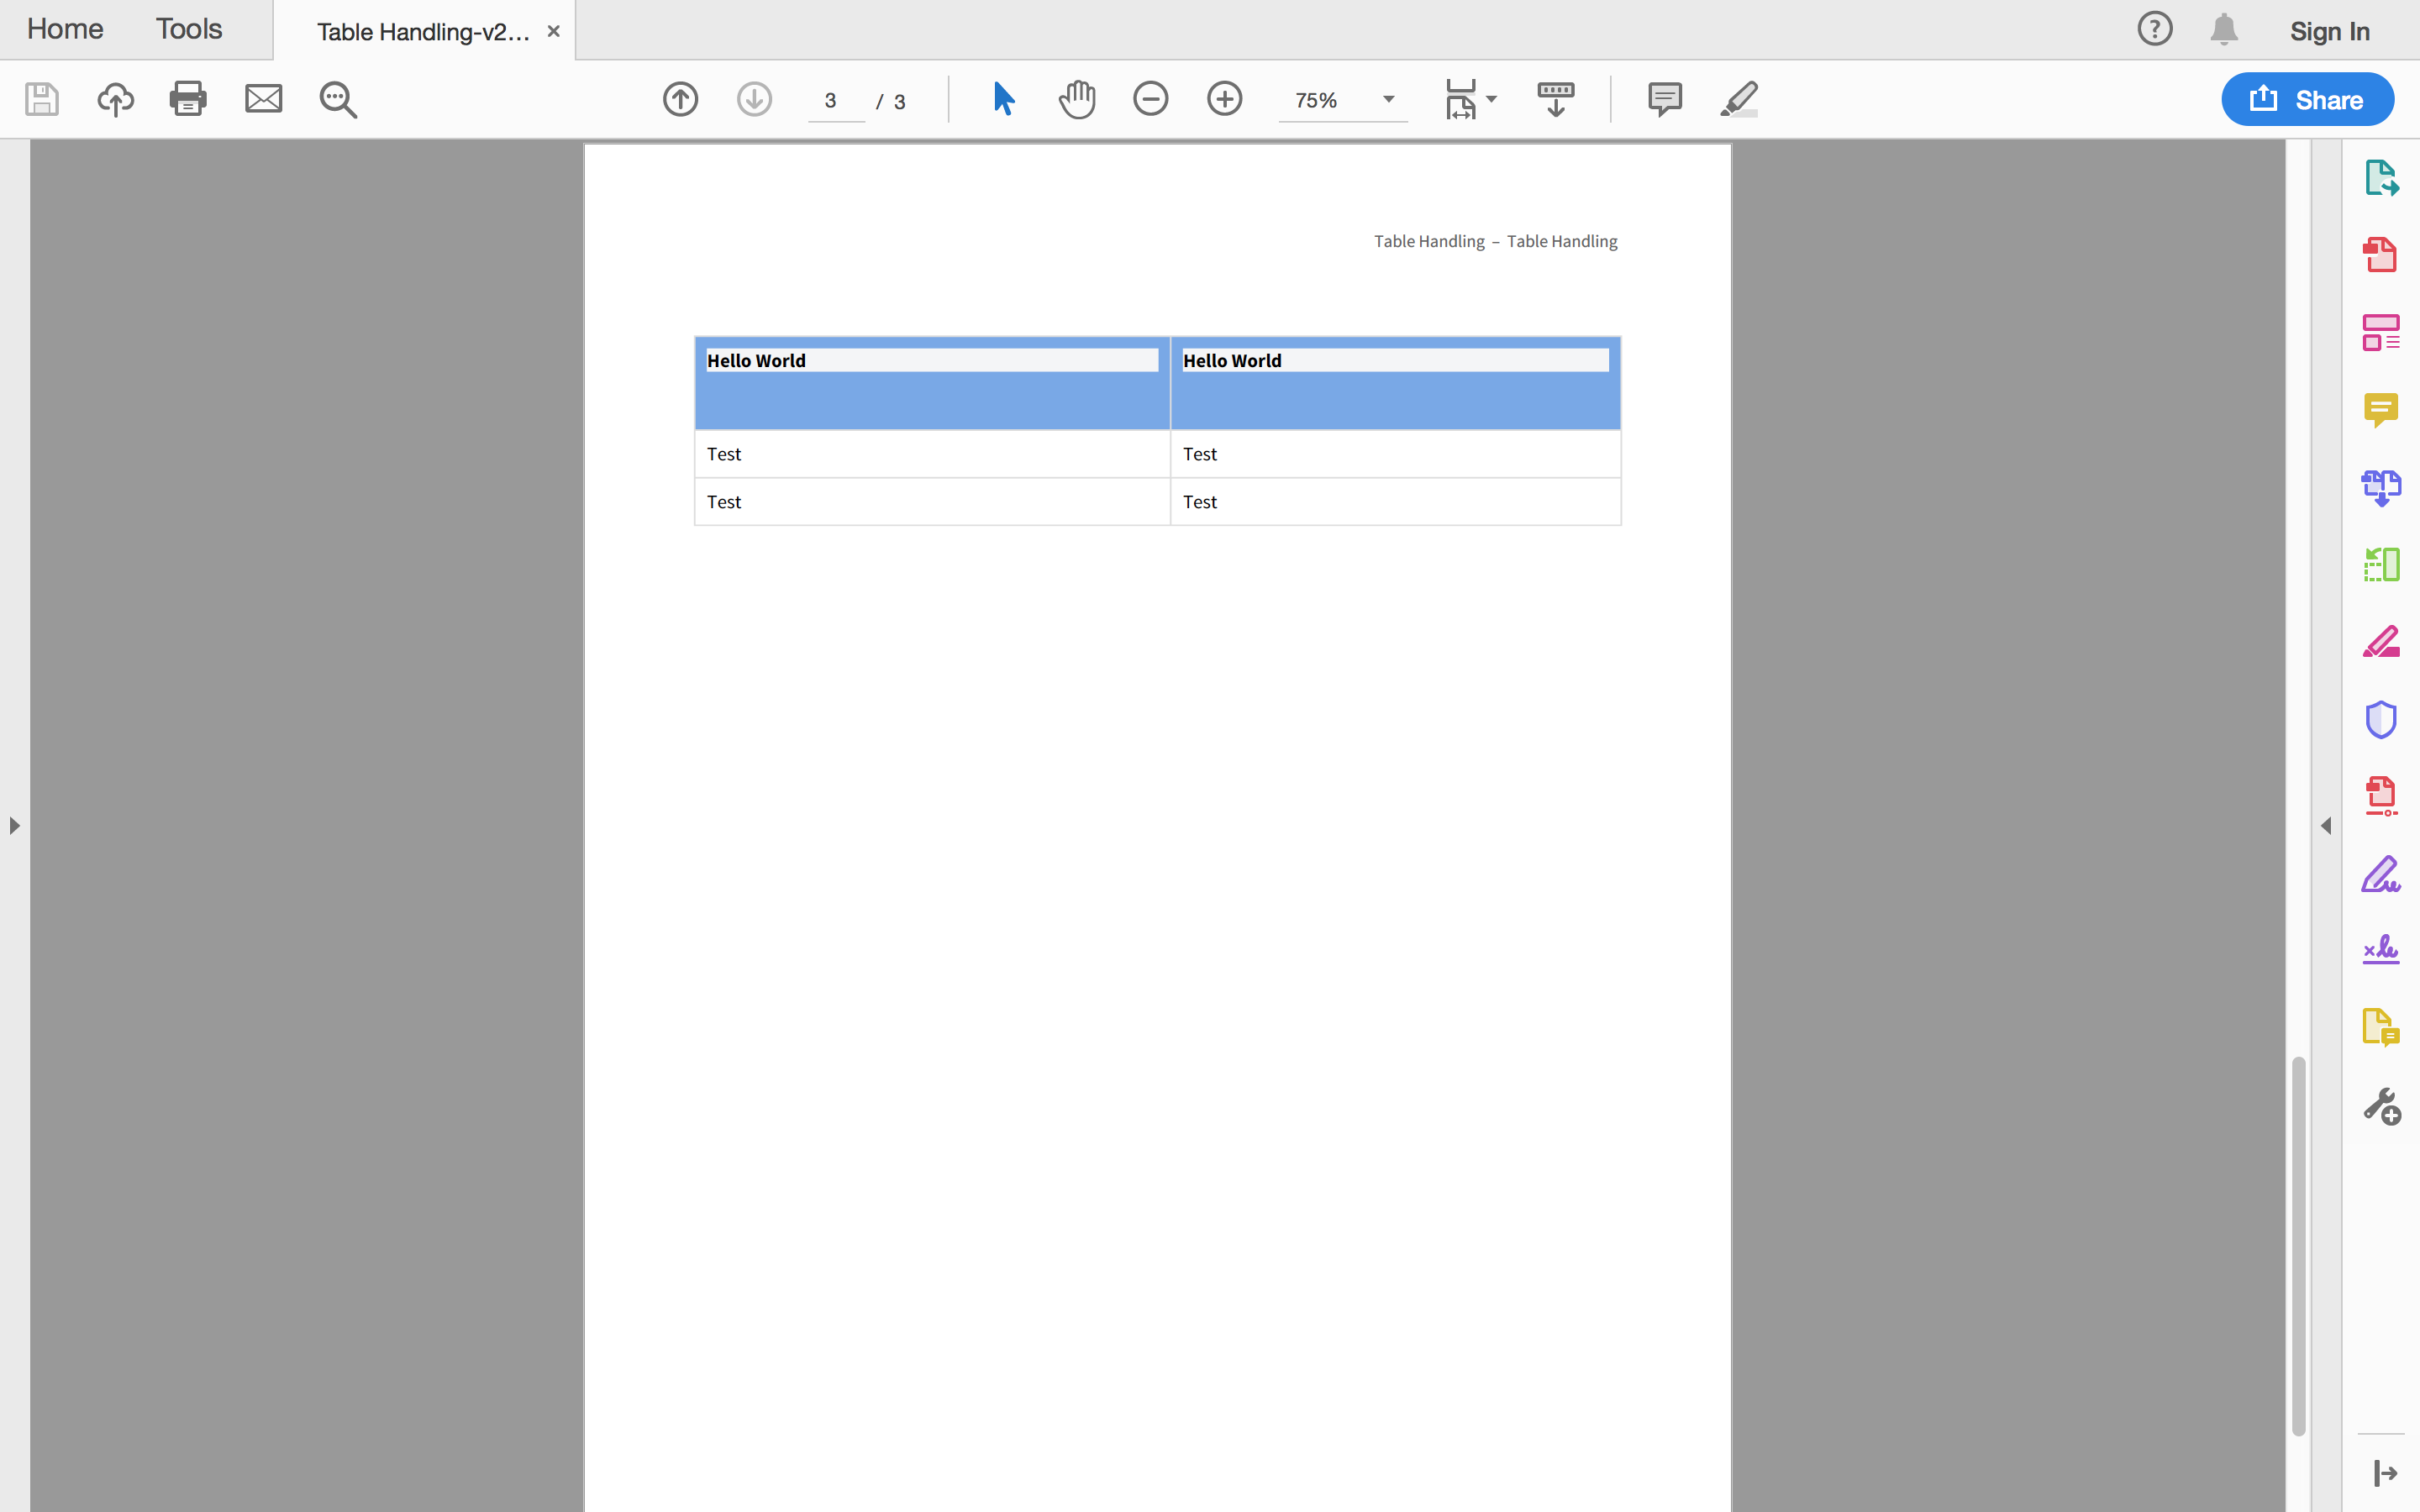The height and width of the screenshot is (1512, 2420).
Task: Click the Sign In link
Action: pos(2329,31)
